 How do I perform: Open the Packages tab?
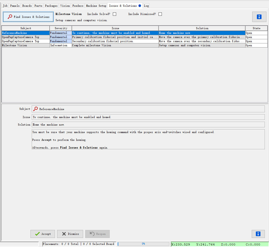51,6
